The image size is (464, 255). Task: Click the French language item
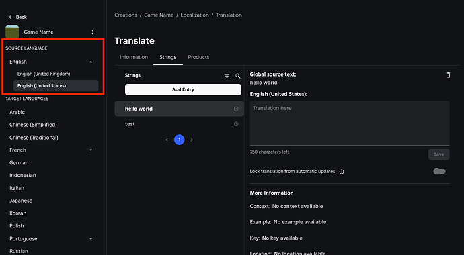(17, 150)
